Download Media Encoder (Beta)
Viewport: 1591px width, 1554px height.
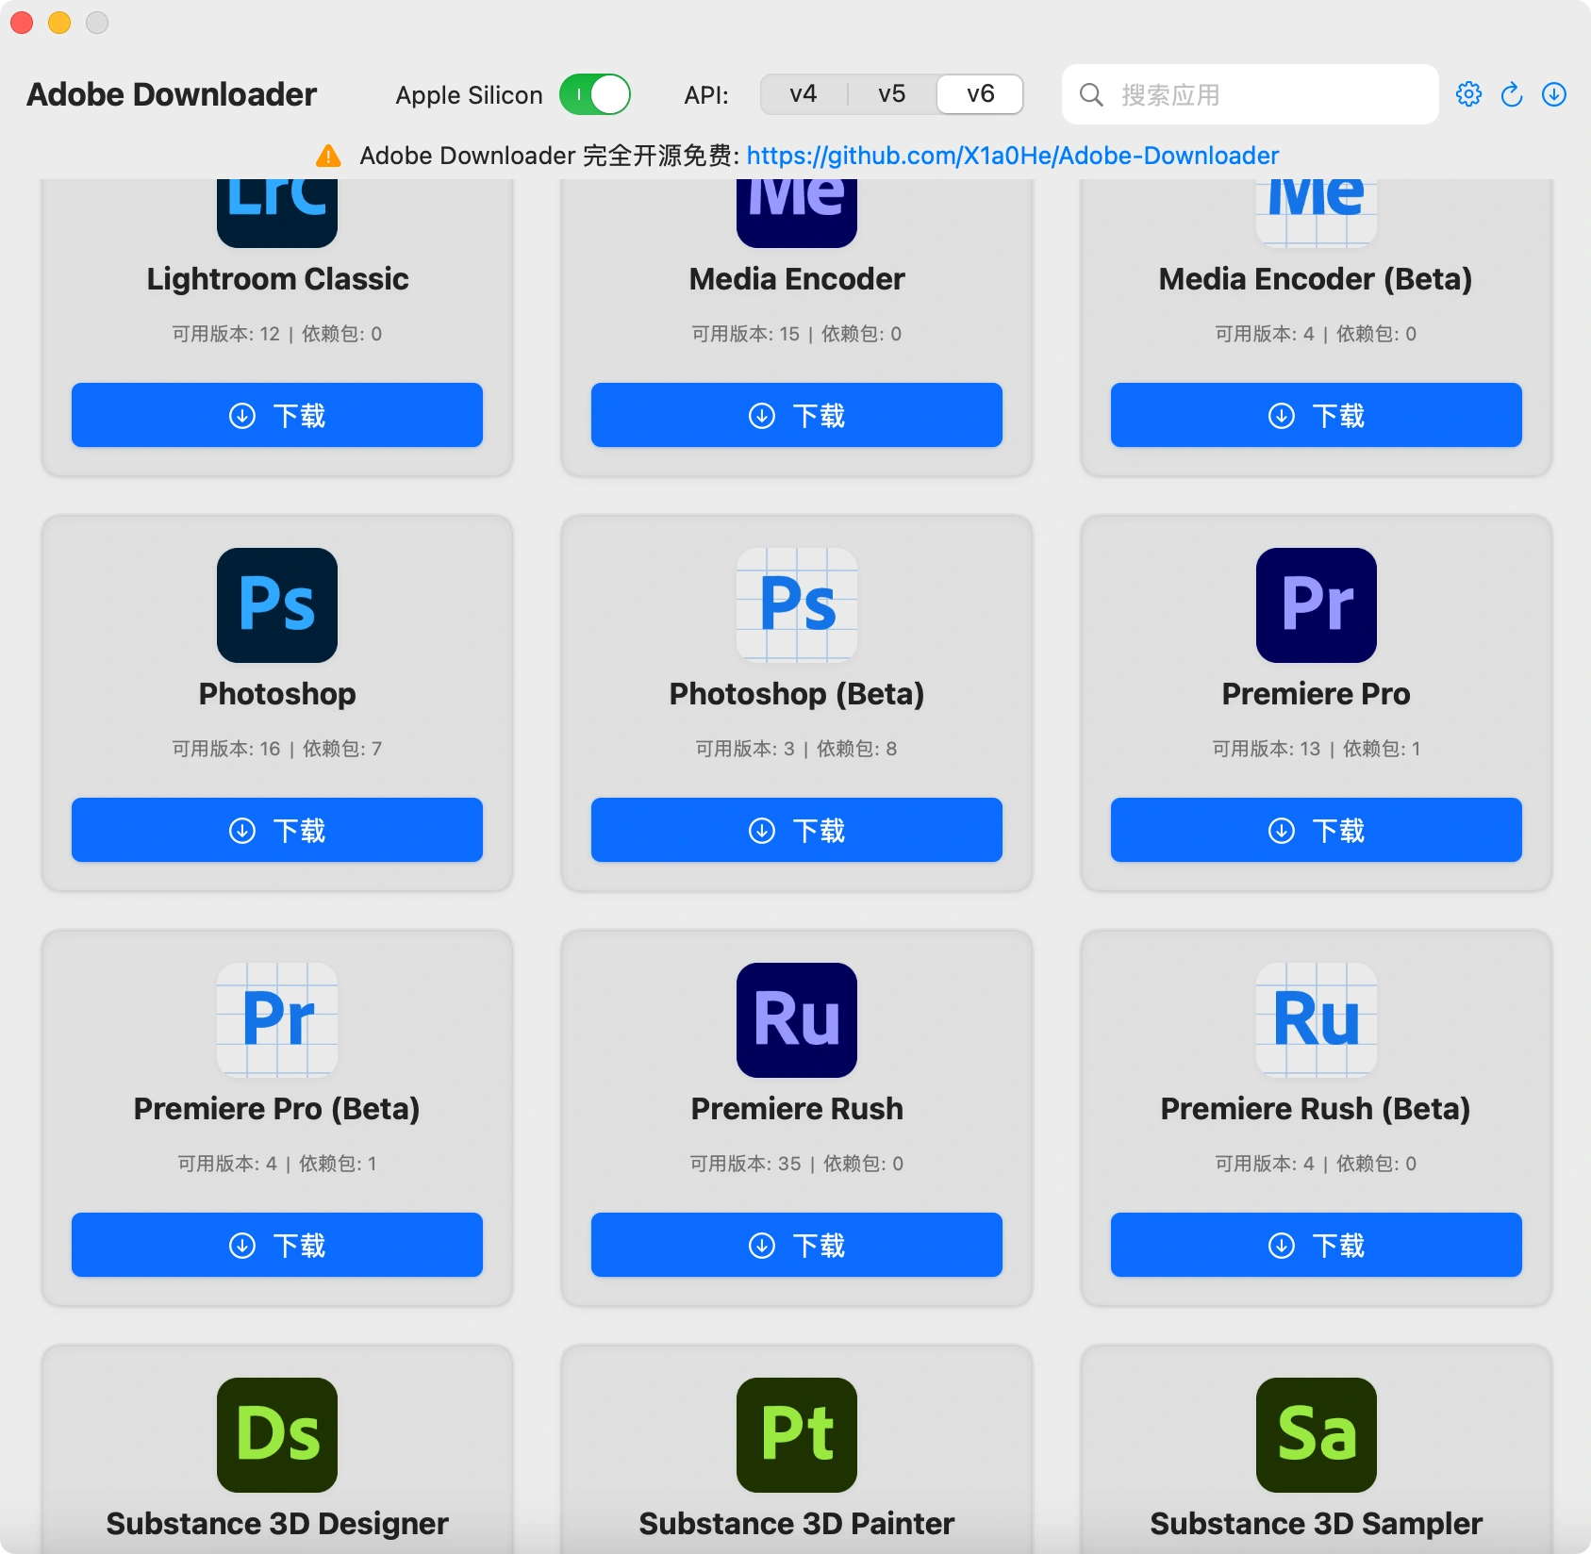[x=1317, y=415]
